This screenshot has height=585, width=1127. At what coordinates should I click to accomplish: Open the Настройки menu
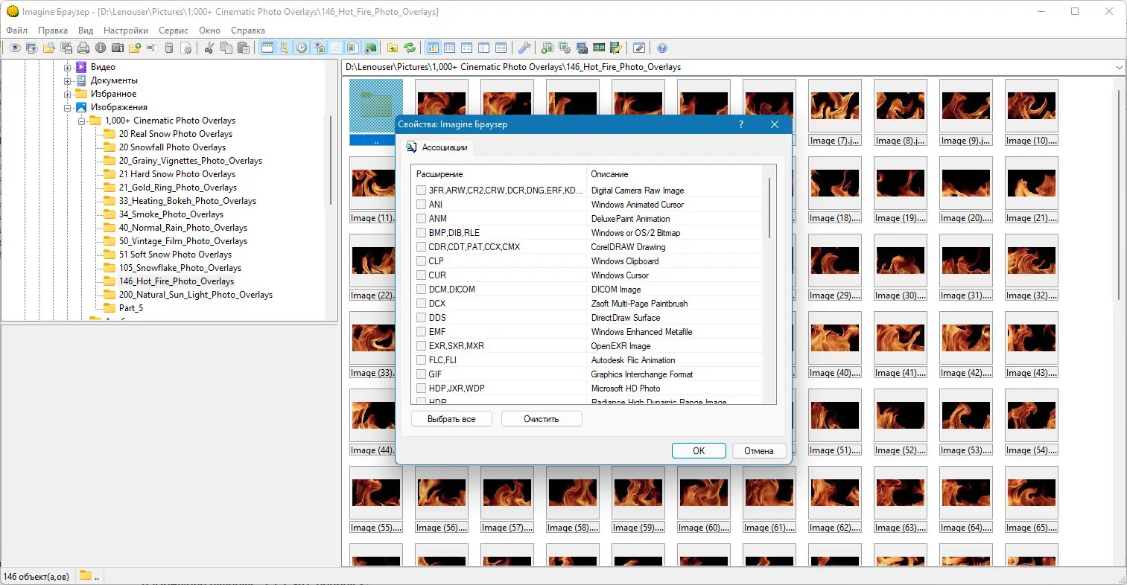coord(126,31)
